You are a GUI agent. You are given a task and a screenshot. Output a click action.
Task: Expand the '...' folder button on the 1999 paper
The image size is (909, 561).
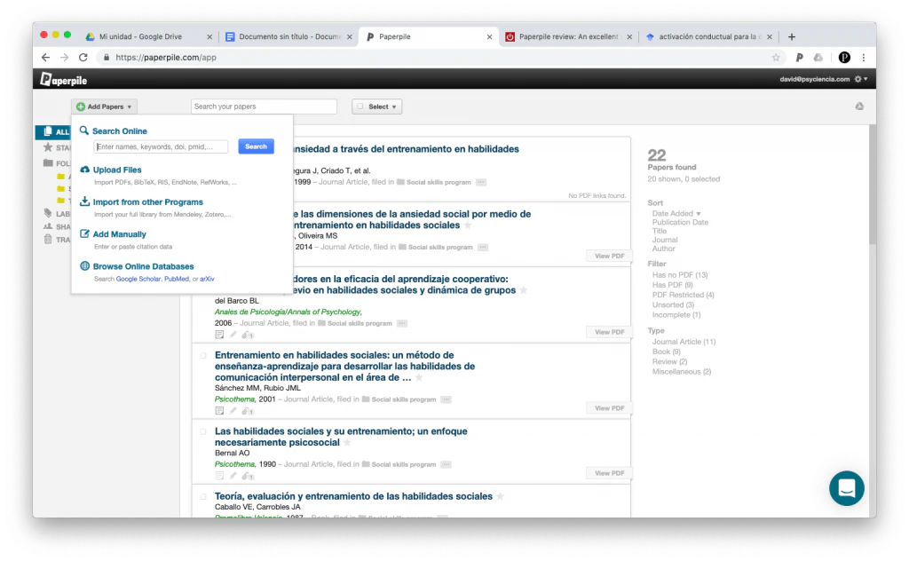coord(481,182)
